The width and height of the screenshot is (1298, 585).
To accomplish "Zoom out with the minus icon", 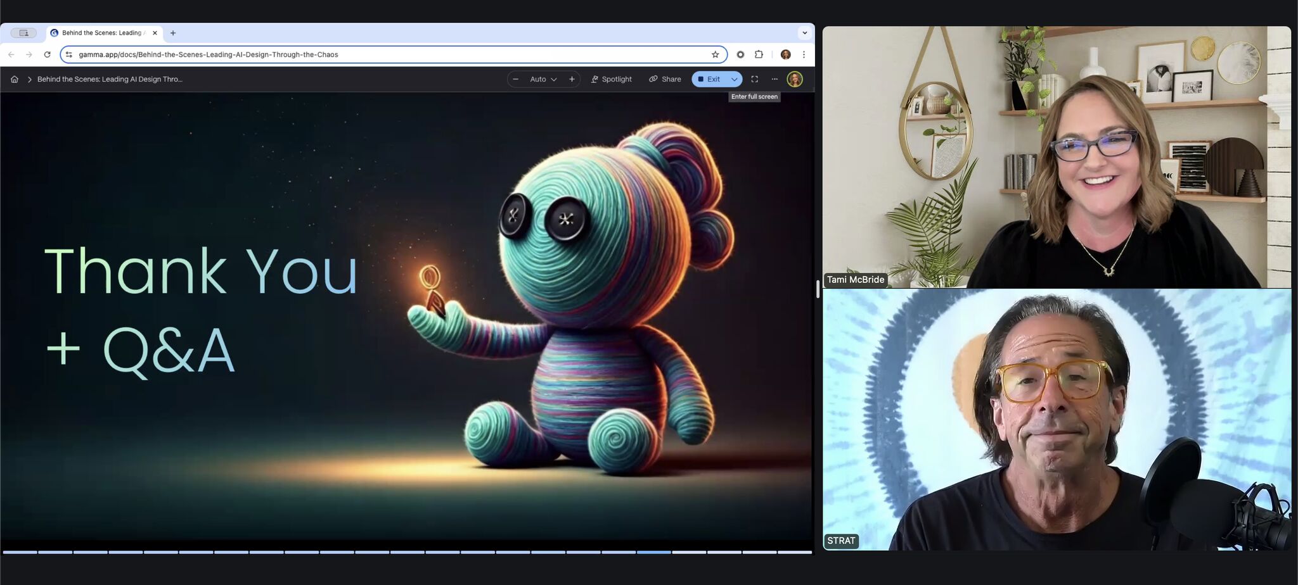I will pos(515,79).
